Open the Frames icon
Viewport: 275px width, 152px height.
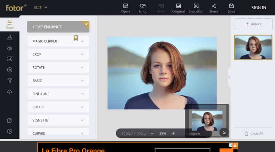pos(10,59)
